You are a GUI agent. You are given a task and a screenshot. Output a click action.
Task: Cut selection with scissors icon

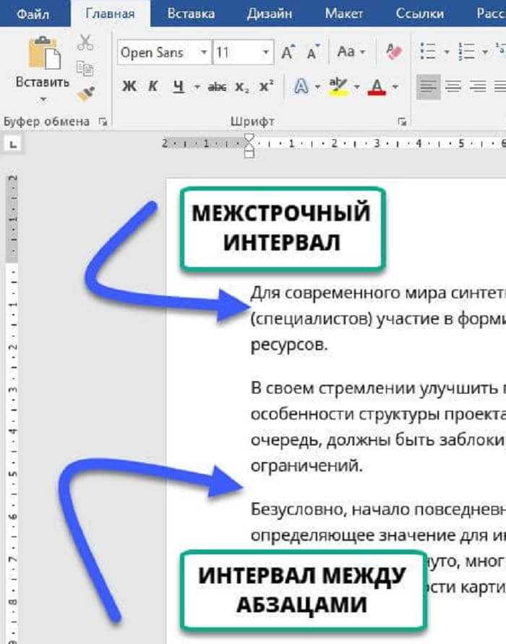tap(85, 43)
